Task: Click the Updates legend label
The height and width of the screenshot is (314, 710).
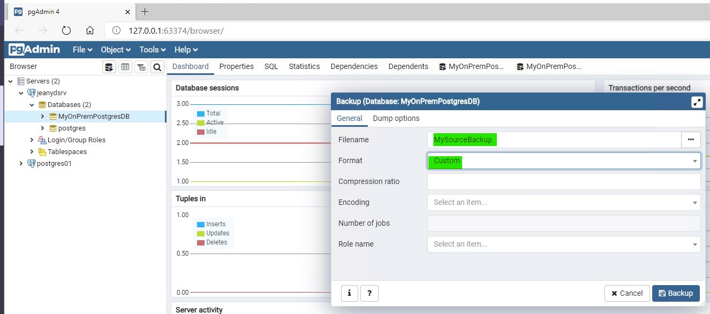Action: click(217, 233)
